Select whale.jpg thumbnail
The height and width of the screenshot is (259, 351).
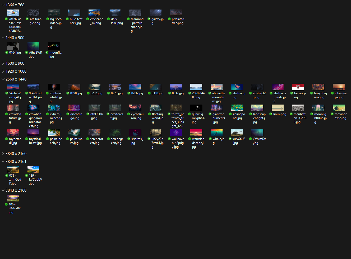216,133
